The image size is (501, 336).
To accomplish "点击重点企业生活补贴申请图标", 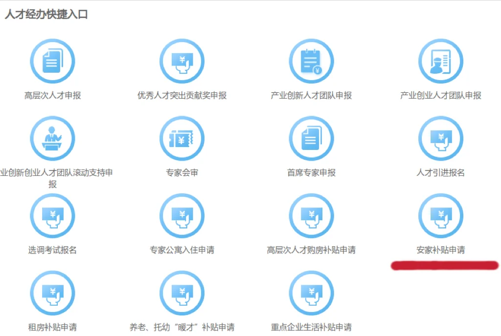I will click(x=311, y=293).
